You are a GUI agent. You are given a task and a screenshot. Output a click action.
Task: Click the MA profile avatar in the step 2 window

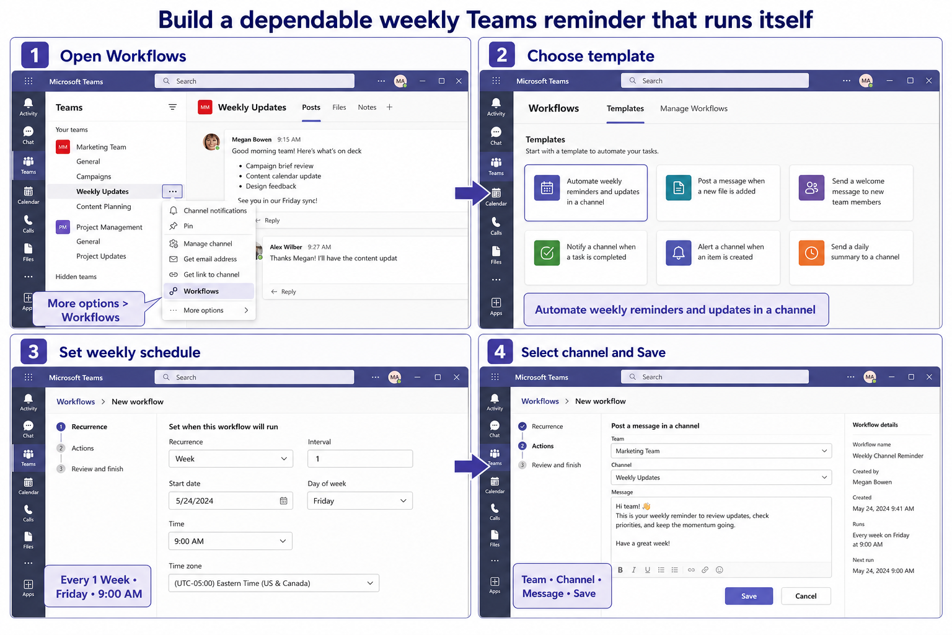click(x=866, y=81)
